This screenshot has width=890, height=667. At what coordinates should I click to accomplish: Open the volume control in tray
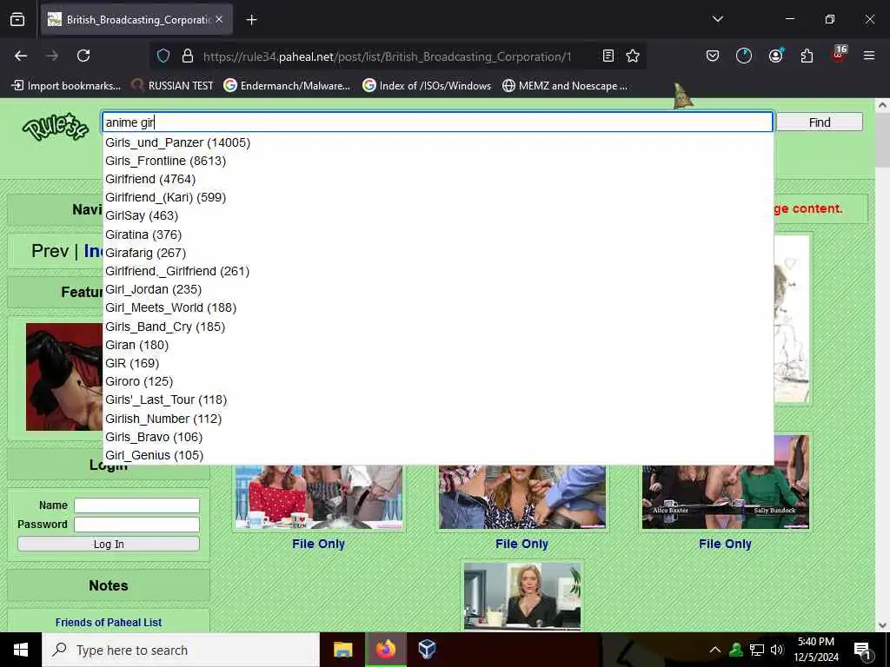777,650
